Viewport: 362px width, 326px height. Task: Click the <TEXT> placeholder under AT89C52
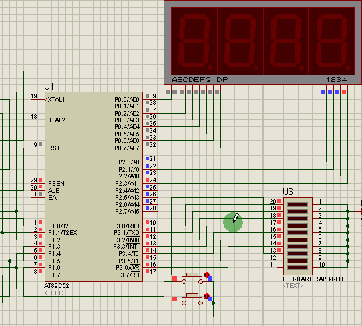[x=54, y=293]
